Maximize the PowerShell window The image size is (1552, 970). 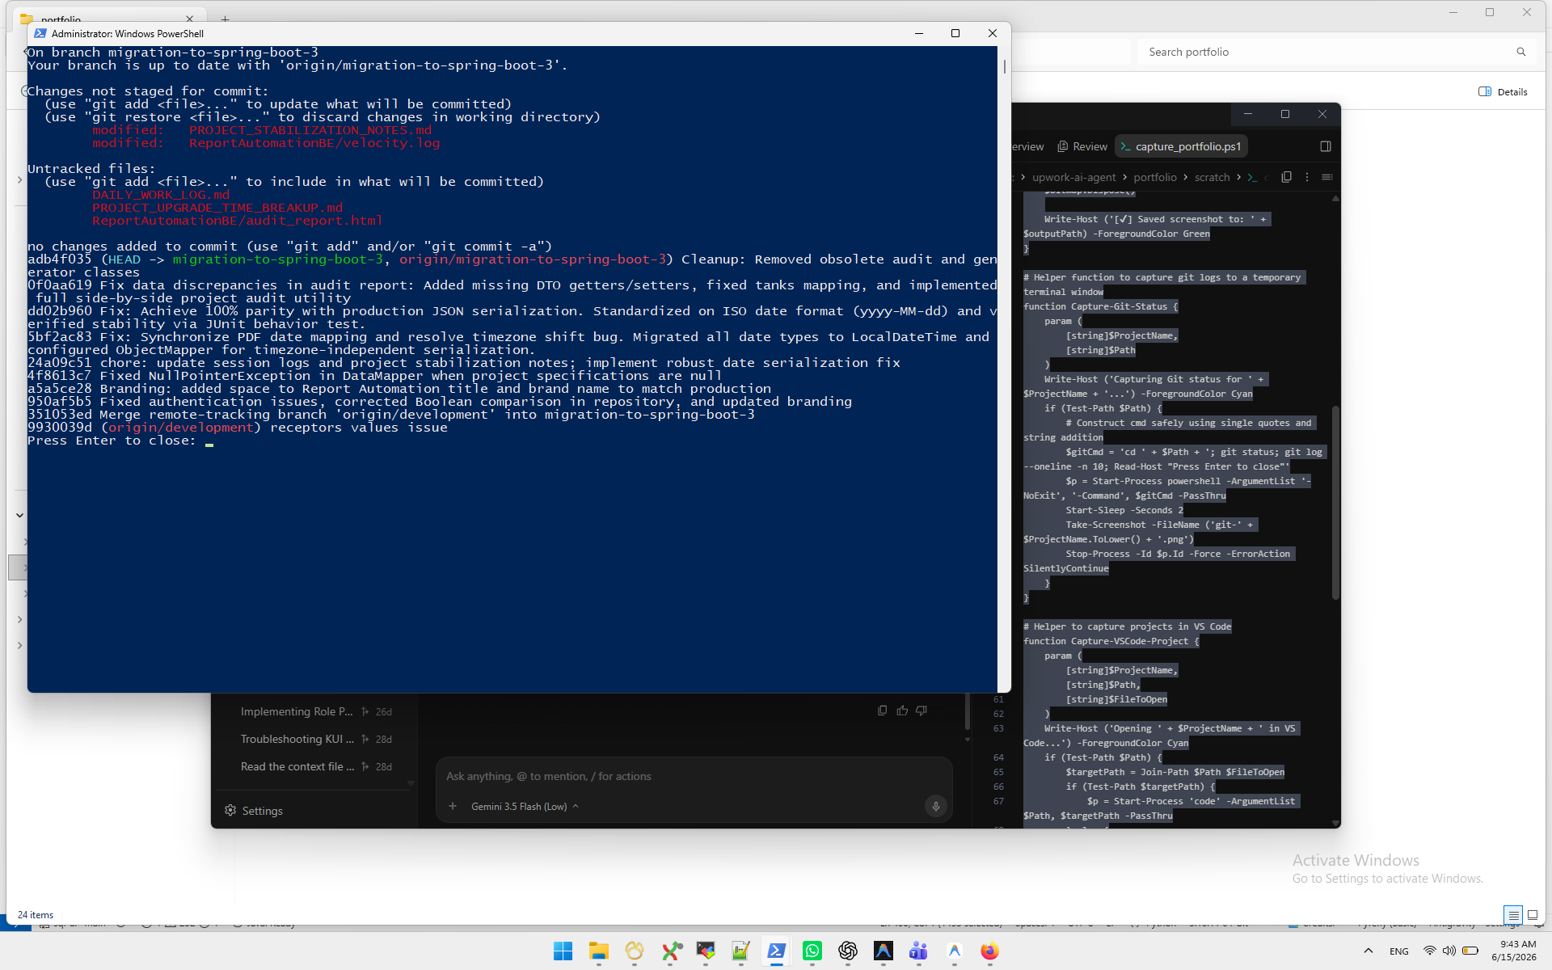pyautogui.click(x=955, y=33)
